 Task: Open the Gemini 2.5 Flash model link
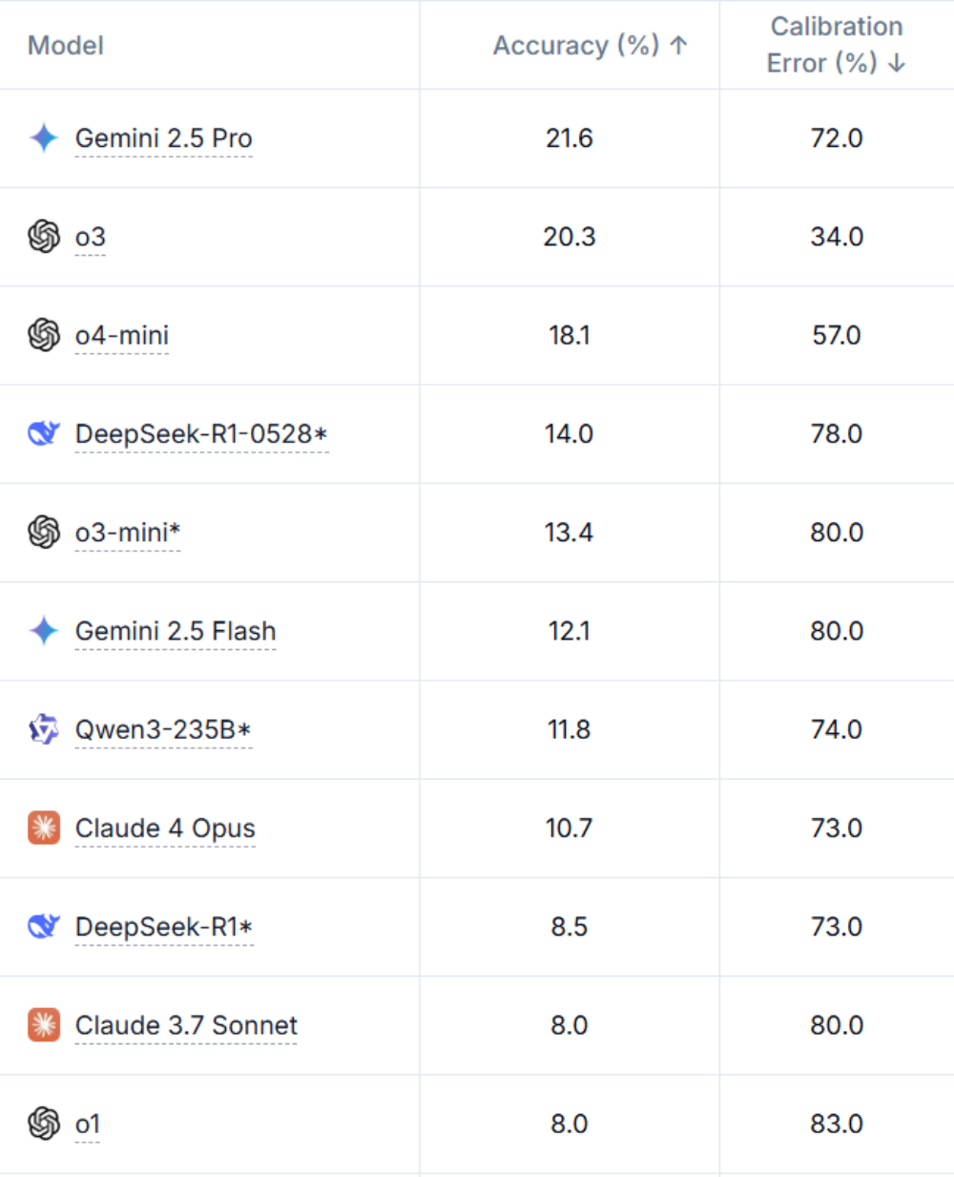click(x=176, y=631)
